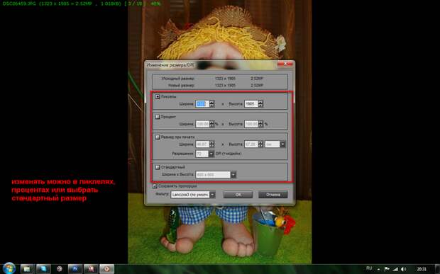Open the Разрешение DPI dropdown

[204, 154]
